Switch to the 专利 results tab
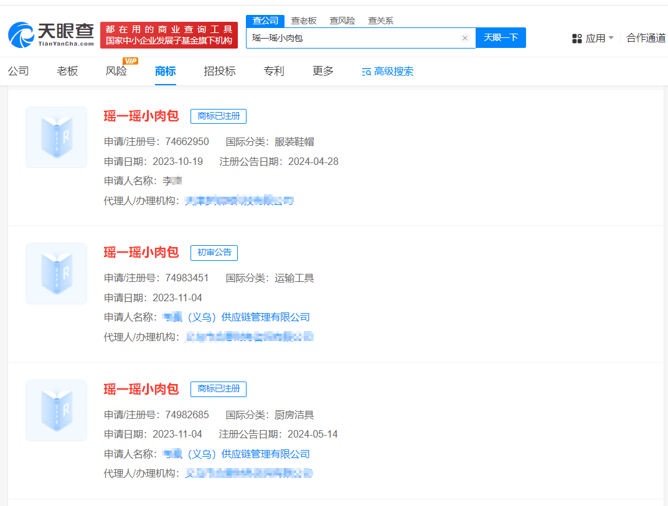Screen dimensions: 668x506 (273, 72)
